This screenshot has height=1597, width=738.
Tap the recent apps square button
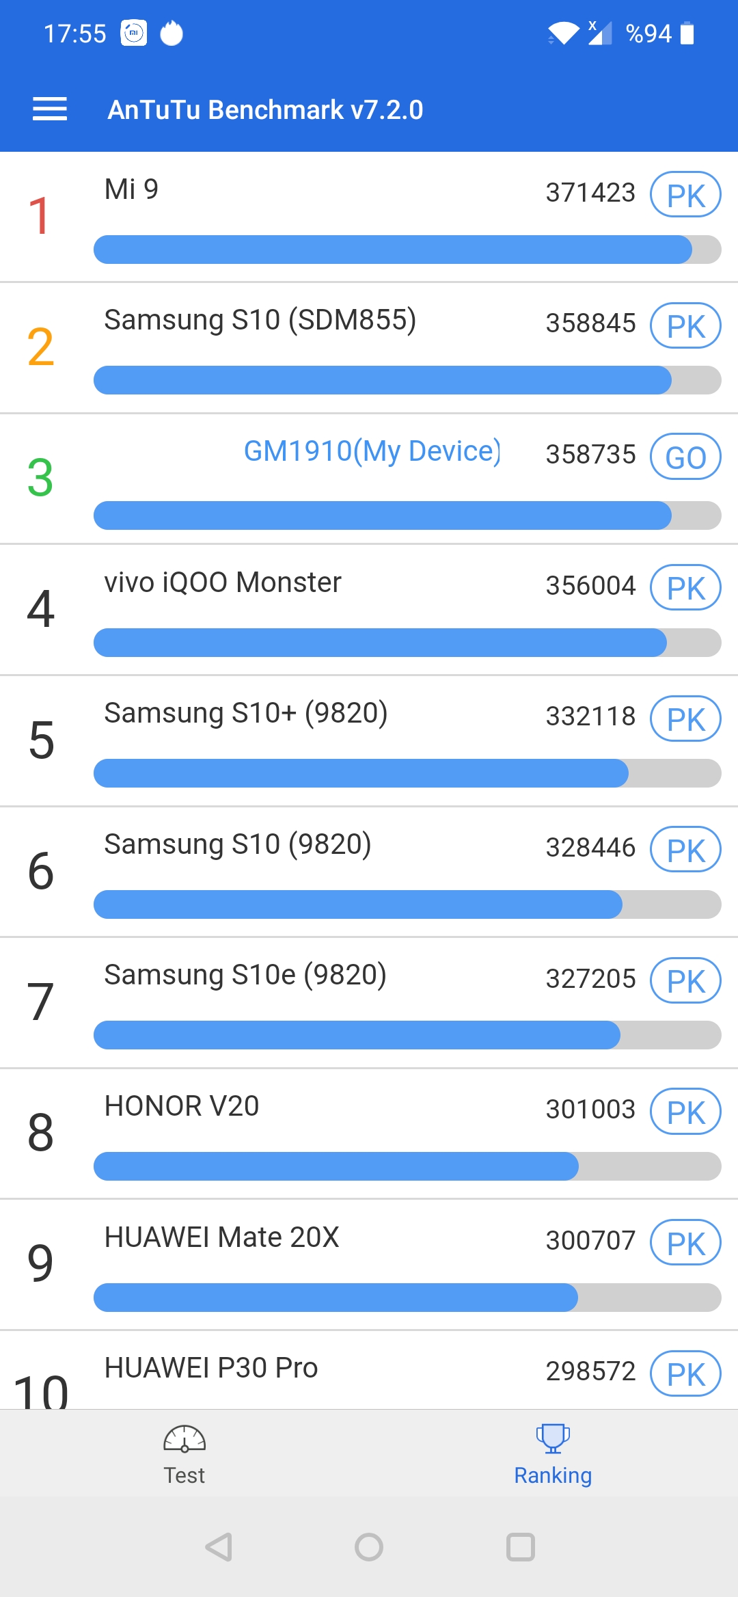point(520,1547)
